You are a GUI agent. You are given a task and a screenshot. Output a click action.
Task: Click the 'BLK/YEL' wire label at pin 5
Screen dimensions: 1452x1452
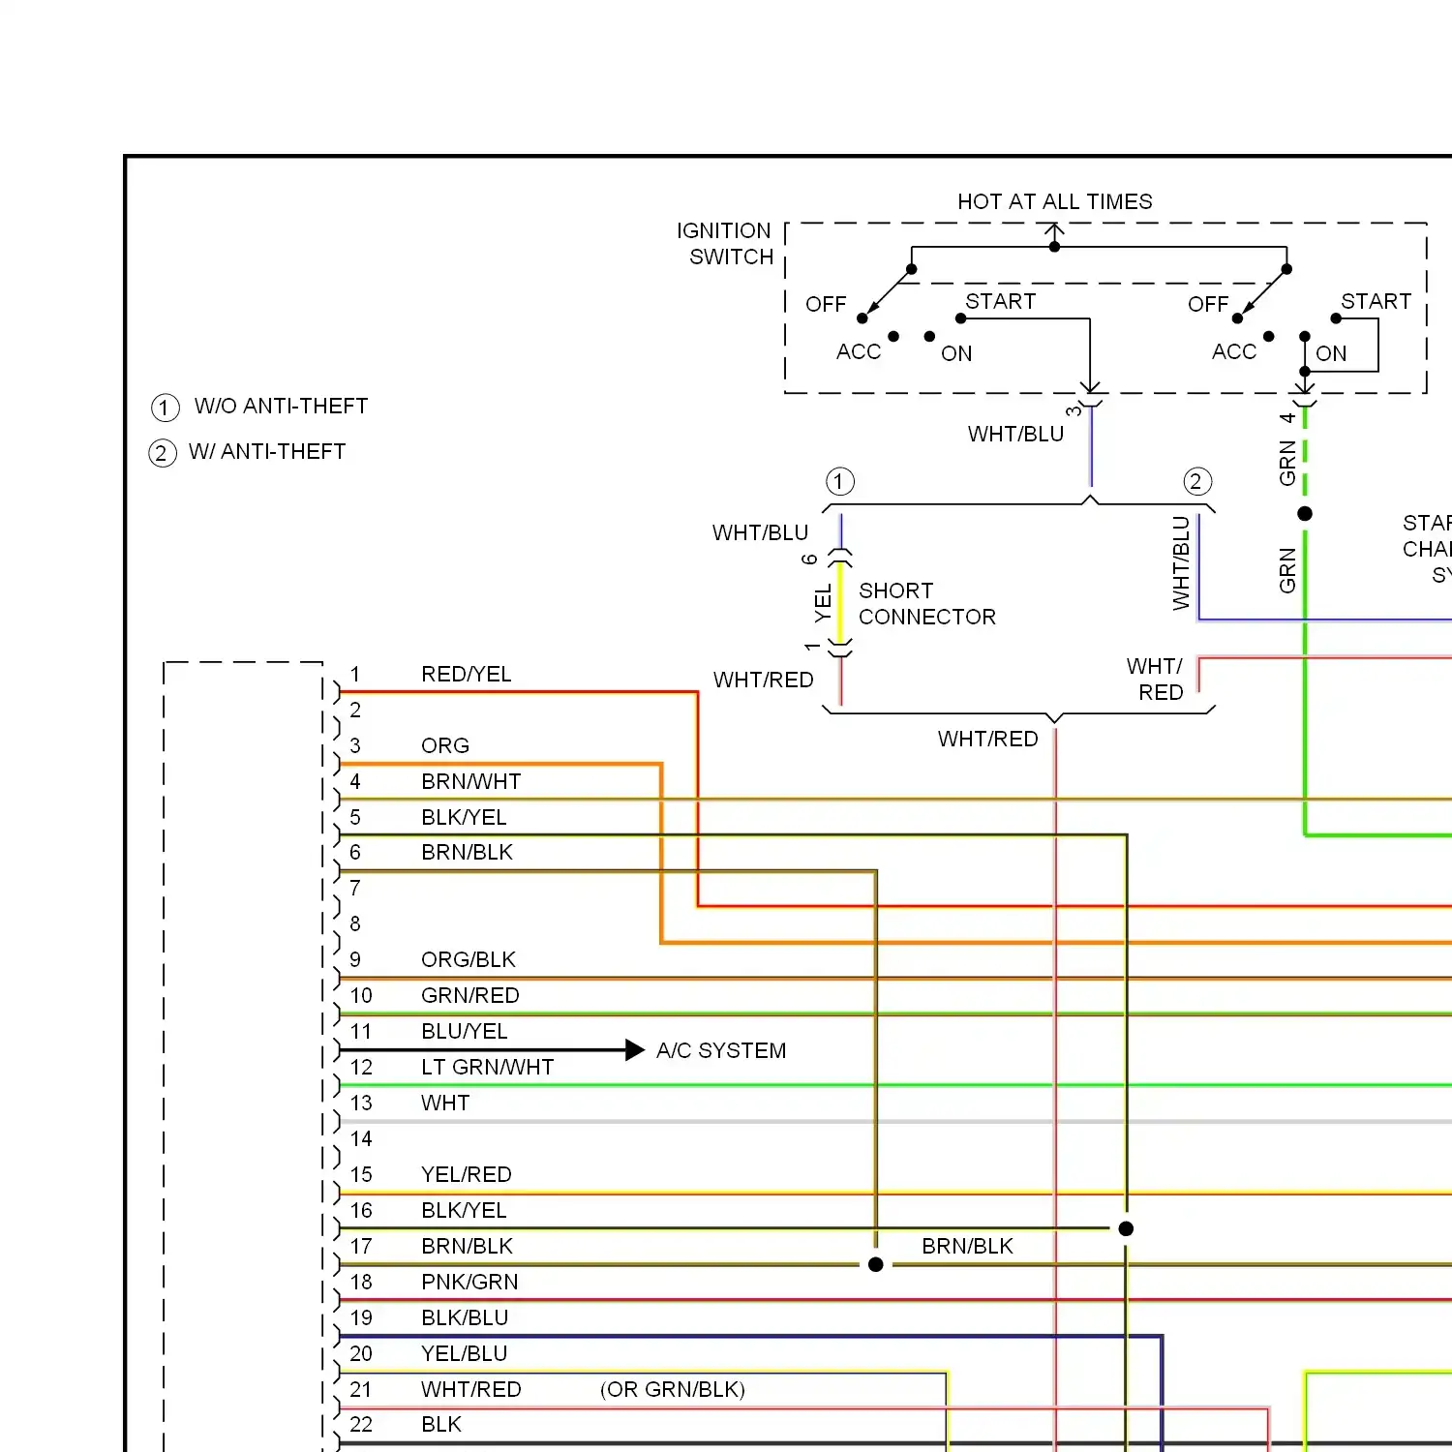464,817
